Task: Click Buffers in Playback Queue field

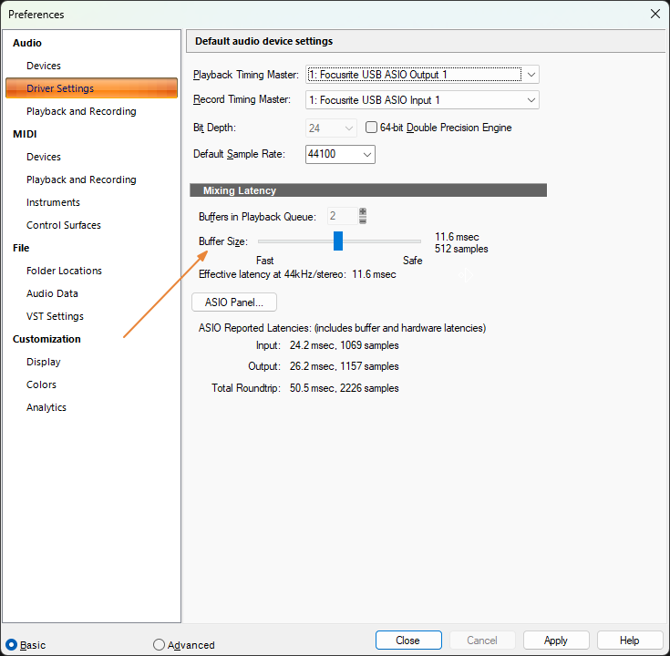Action: (342, 216)
